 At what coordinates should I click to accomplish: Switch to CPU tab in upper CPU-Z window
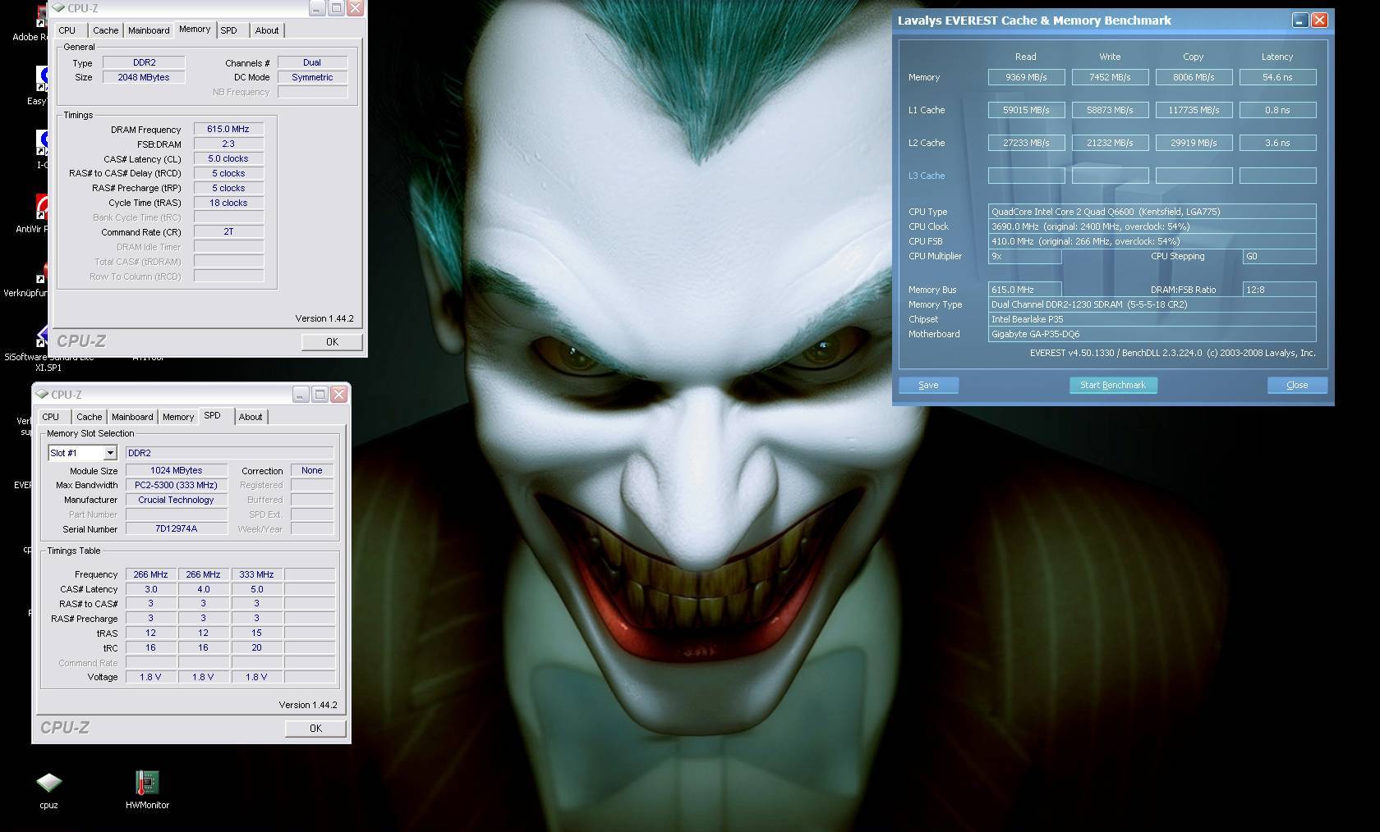[x=67, y=30]
